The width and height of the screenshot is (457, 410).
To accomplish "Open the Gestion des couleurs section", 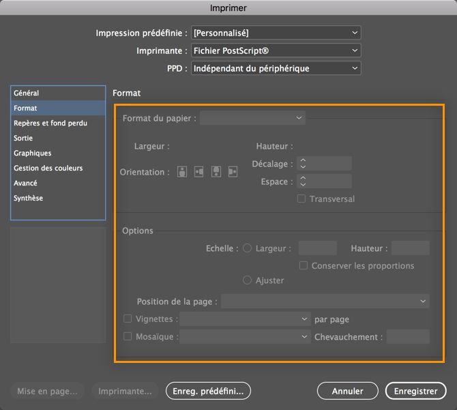I will click(48, 169).
